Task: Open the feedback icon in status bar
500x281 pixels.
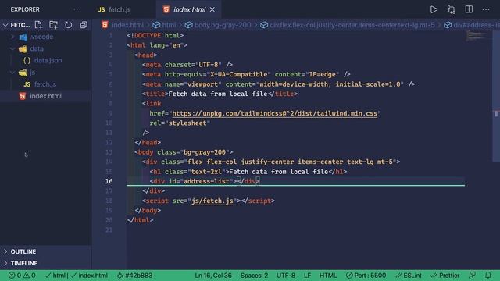Action: click(x=472, y=276)
